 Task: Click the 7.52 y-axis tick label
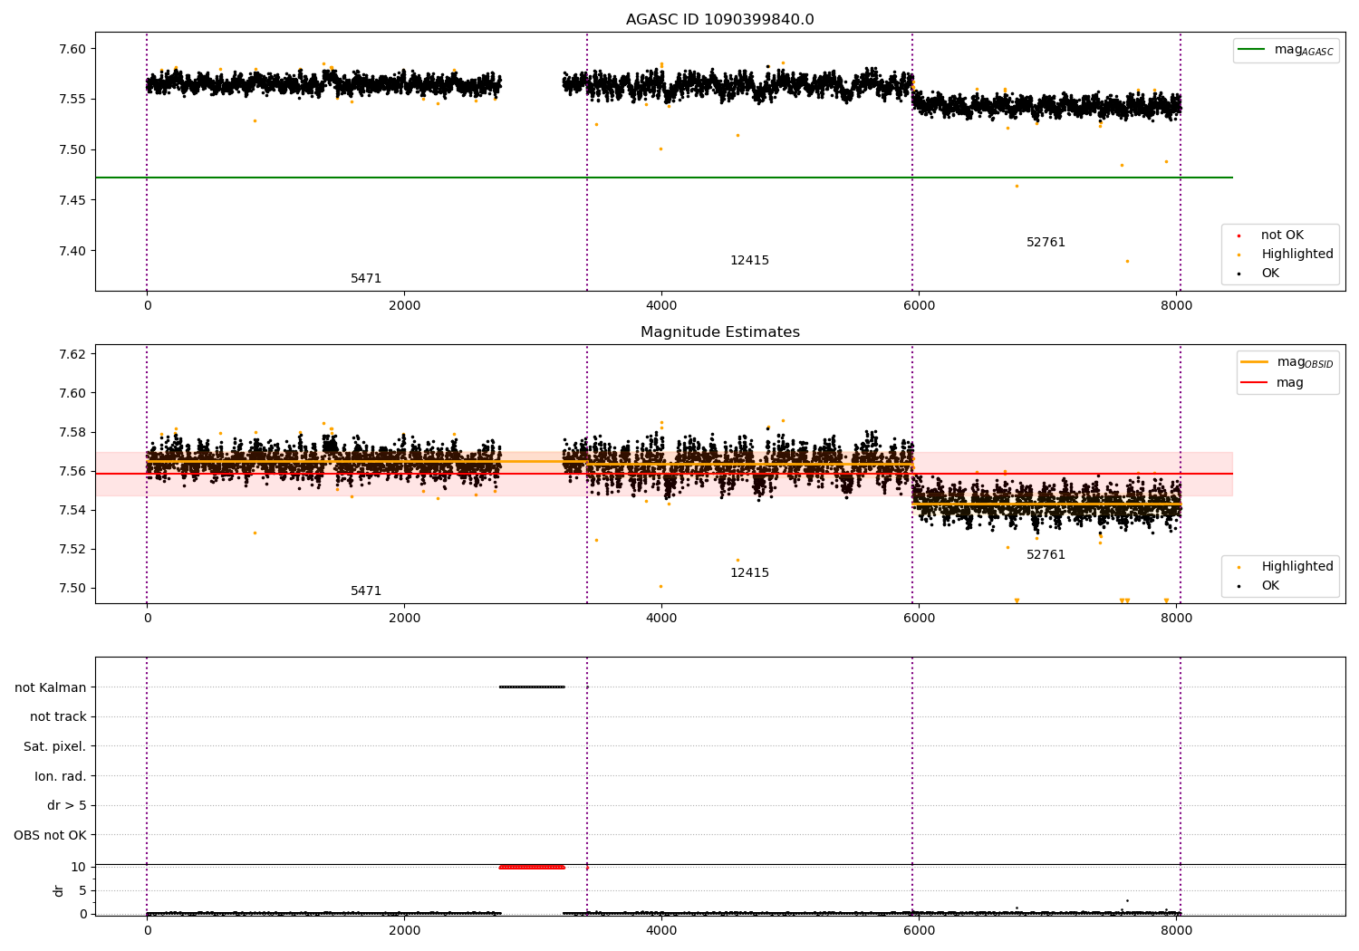[x=71, y=549]
